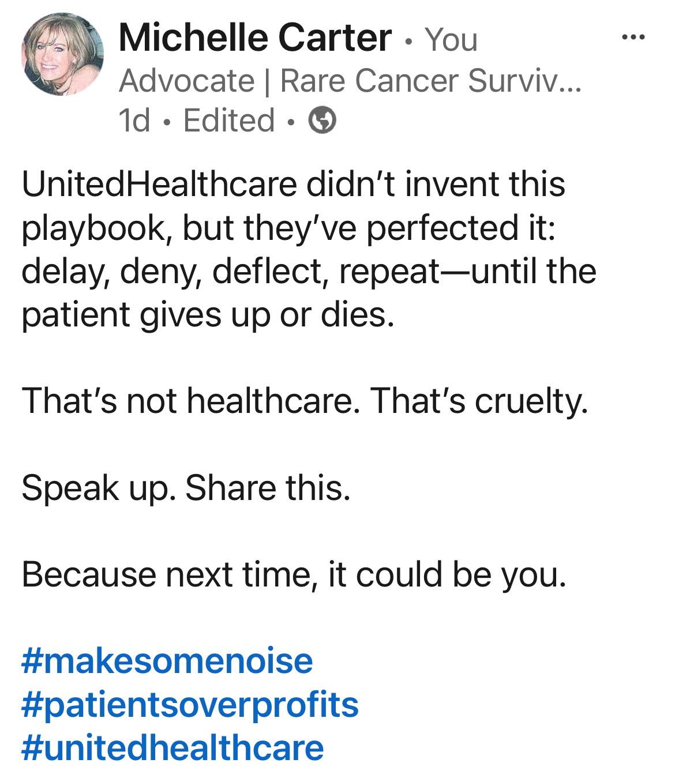The image size is (675, 782).
Task: Open the #makesomenoise hashtag
Action: (x=167, y=660)
